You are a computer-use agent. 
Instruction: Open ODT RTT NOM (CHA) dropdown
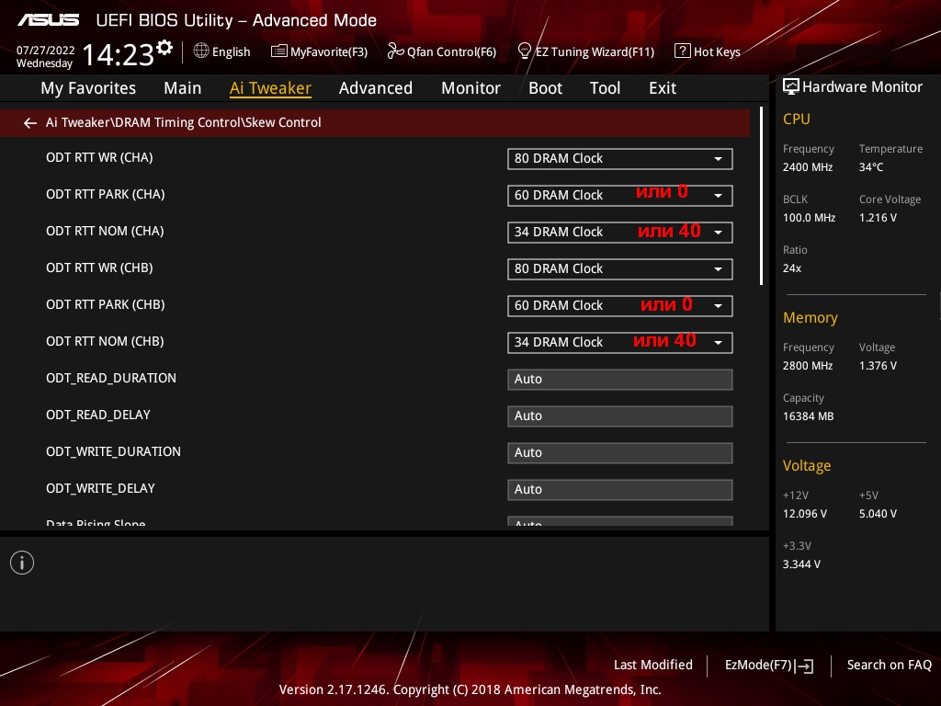[620, 232]
